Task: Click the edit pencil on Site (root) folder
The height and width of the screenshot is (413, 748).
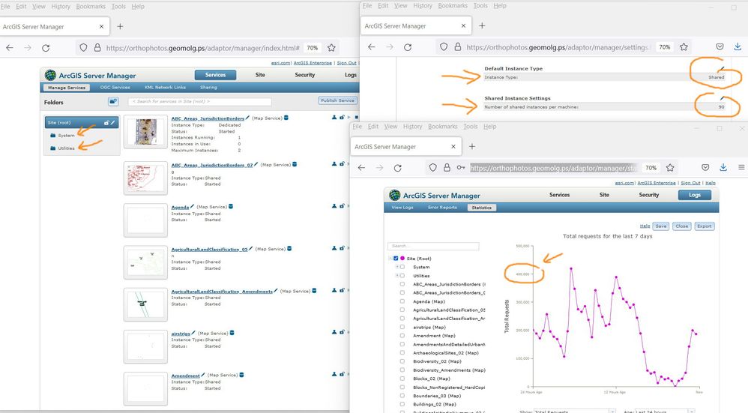Action: tap(112, 123)
